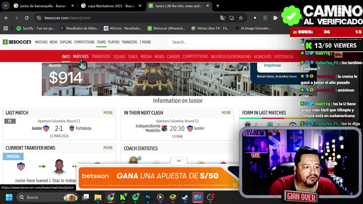Screen dimensions: 363x204
Task: Launch Photoshop from the taskbar
Action: pyautogui.click(x=148, y=197)
